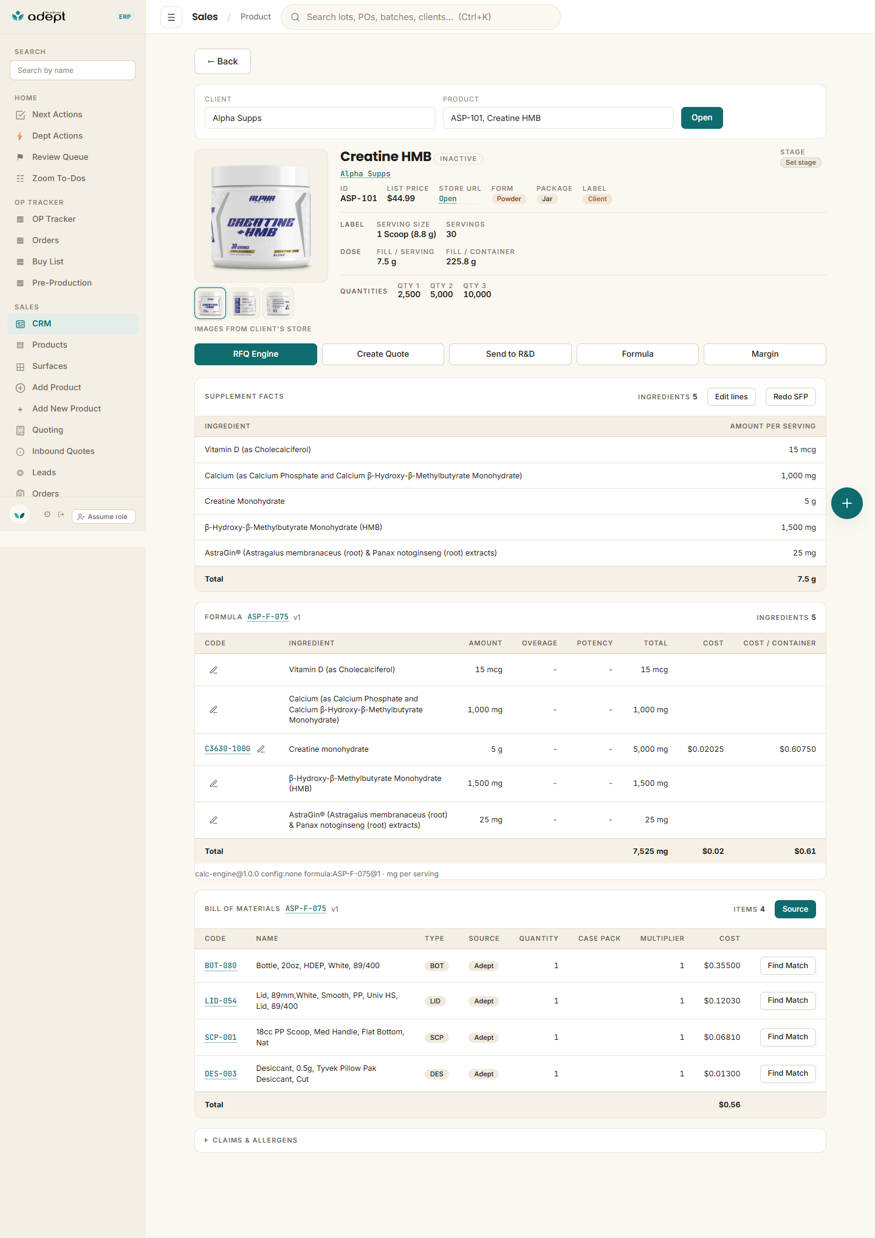Click the logout arrow icon in sidebar footer
875x1238 pixels.
[61, 515]
